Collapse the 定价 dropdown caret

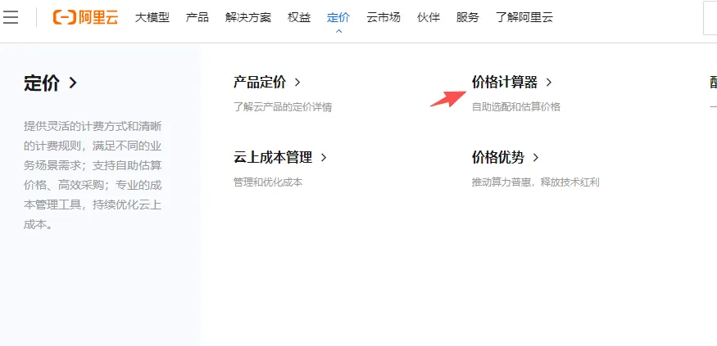point(339,31)
